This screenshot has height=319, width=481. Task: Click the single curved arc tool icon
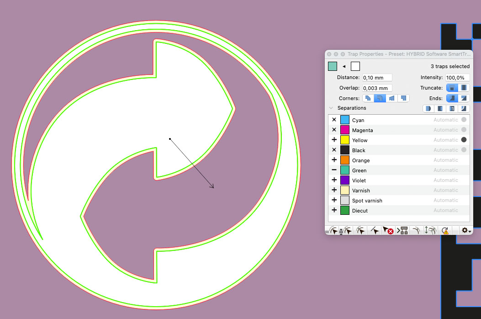pyautogui.click(x=416, y=231)
